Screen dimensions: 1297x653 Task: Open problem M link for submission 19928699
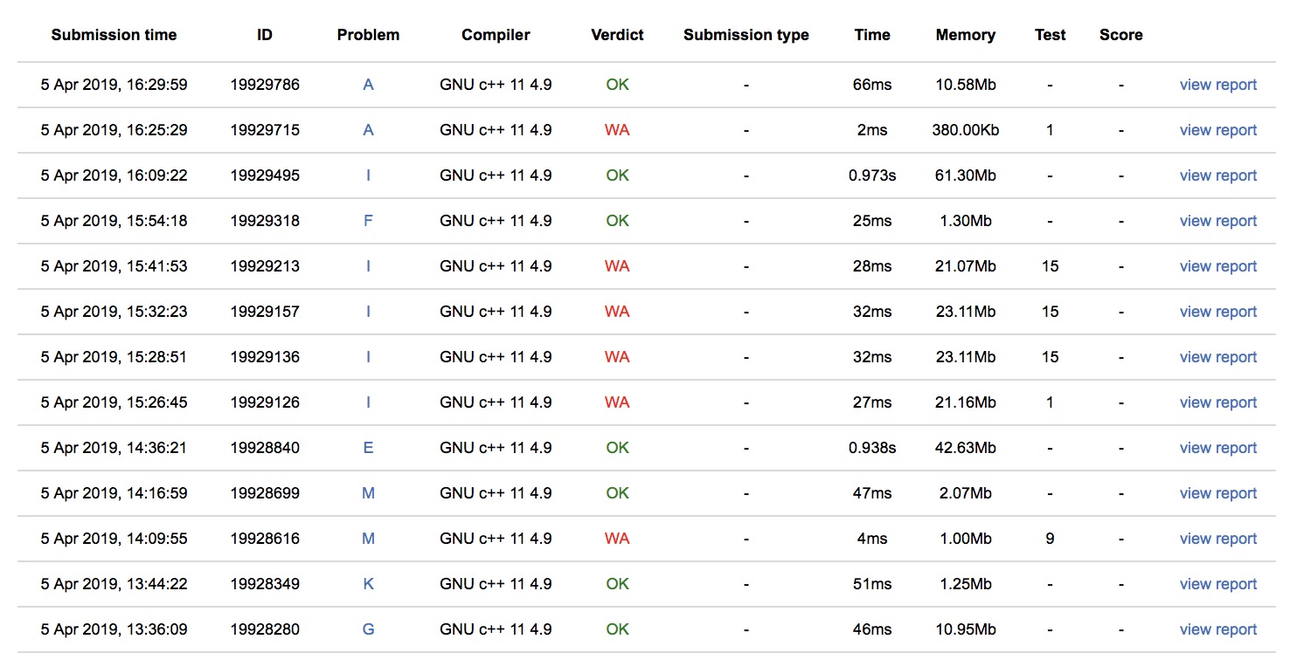coord(368,493)
